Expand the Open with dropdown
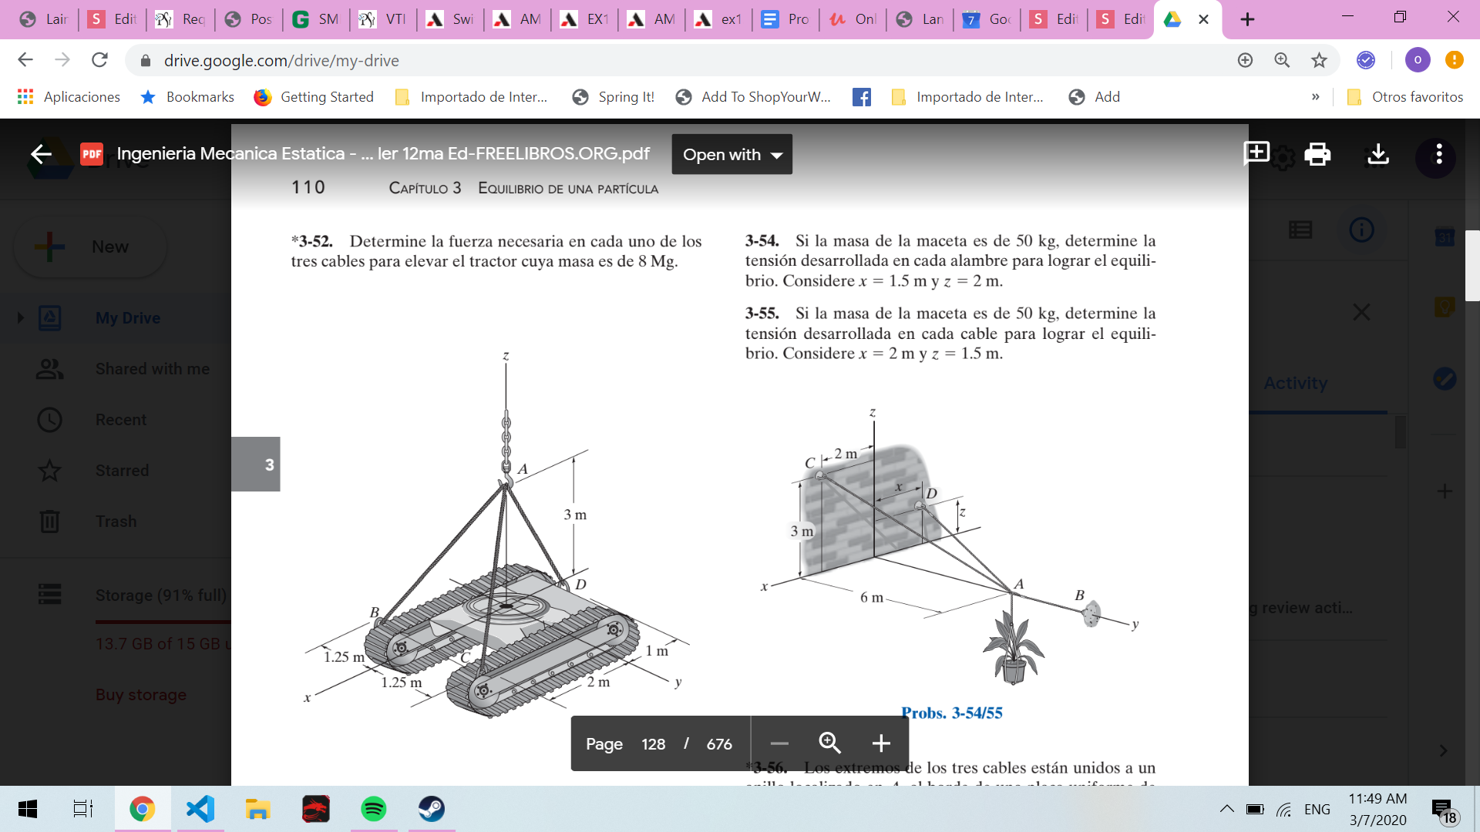The height and width of the screenshot is (832, 1480). pos(732,154)
